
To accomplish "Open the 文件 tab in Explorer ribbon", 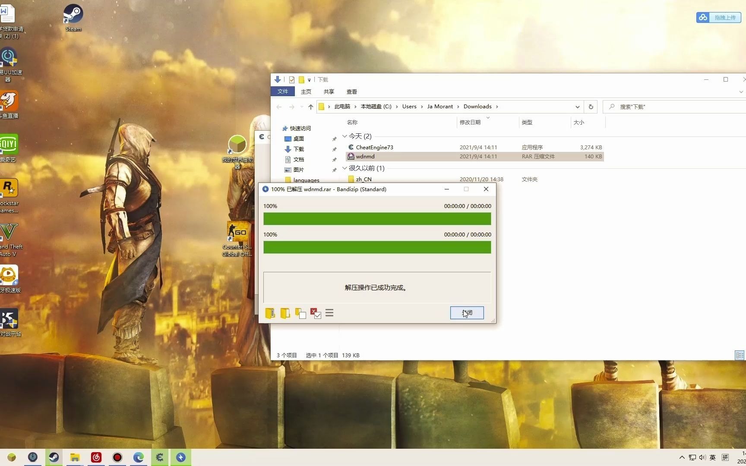I will (283, 91).
